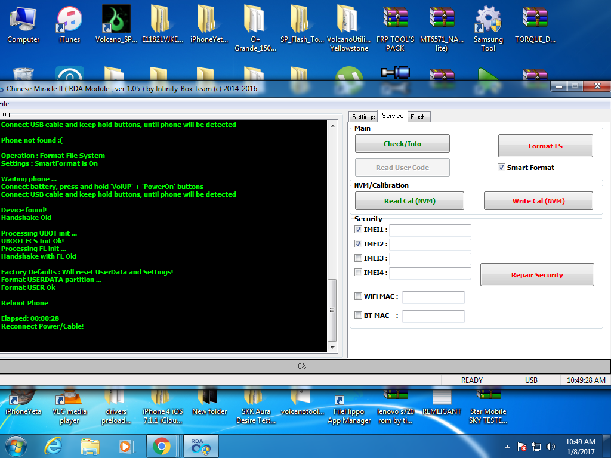611x458 pixels.
Task: Tick the IMEI3 checkbox
Action: click(x=358, y=258)
